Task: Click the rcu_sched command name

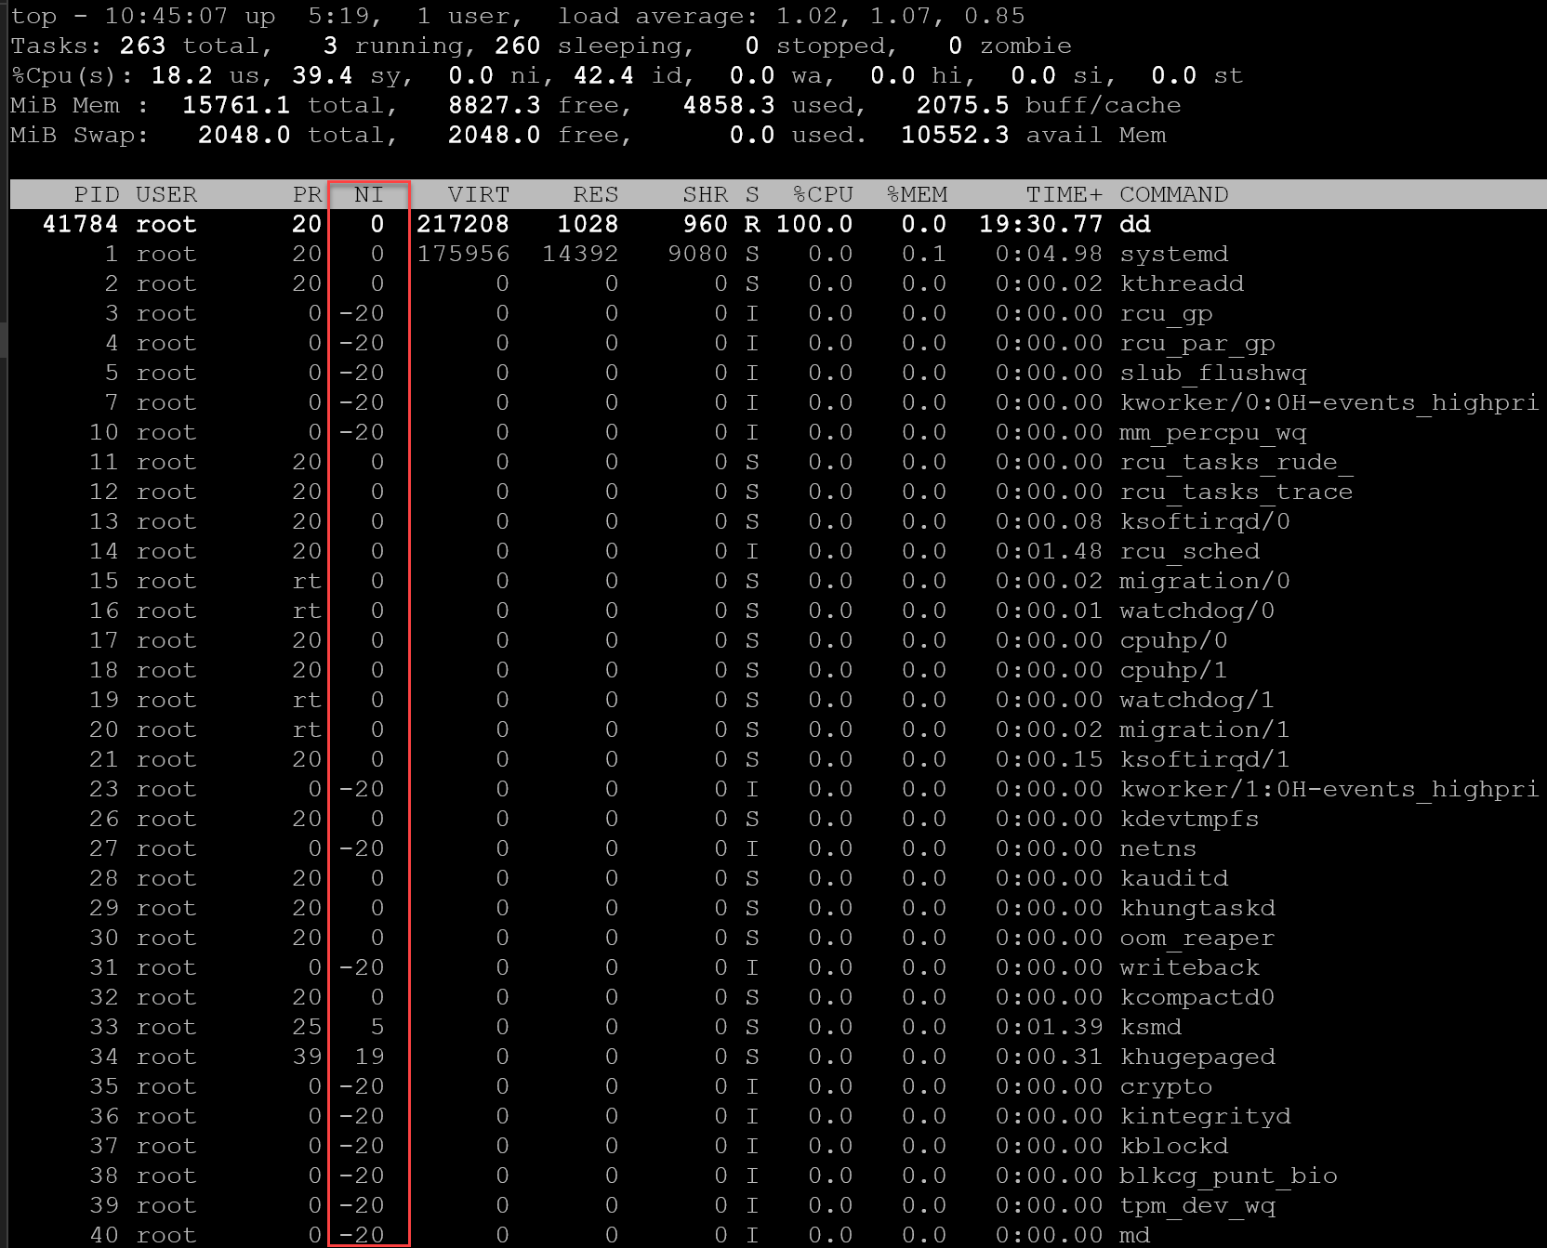Action: coord(1189,551)
